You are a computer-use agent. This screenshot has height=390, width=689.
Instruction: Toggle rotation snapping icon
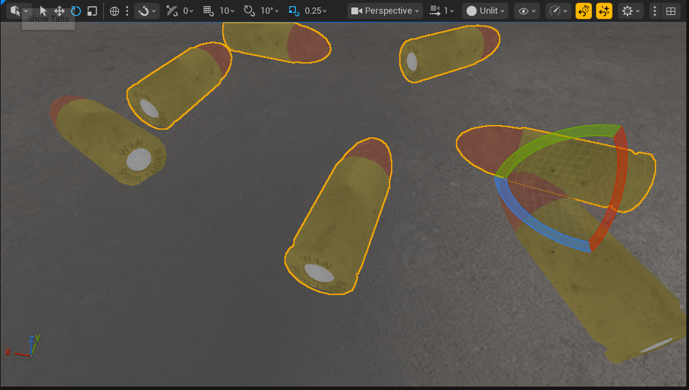(249, 10)
